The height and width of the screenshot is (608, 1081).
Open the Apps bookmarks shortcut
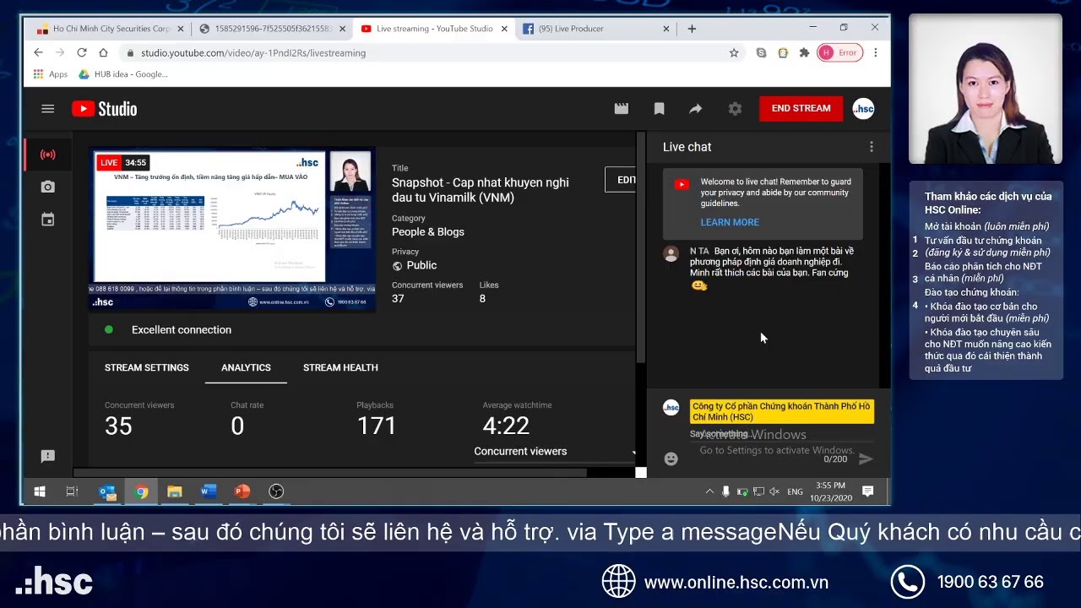click(x=51, y=74)
